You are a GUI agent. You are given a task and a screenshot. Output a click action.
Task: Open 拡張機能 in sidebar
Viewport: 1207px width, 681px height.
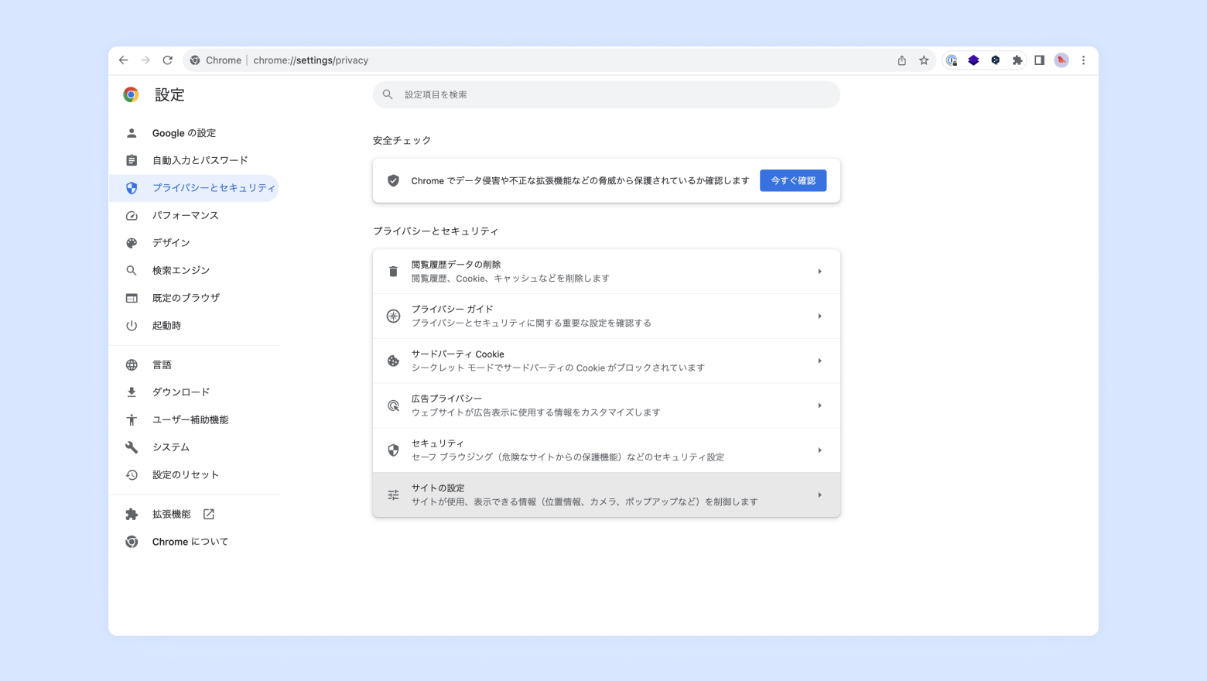193,514
